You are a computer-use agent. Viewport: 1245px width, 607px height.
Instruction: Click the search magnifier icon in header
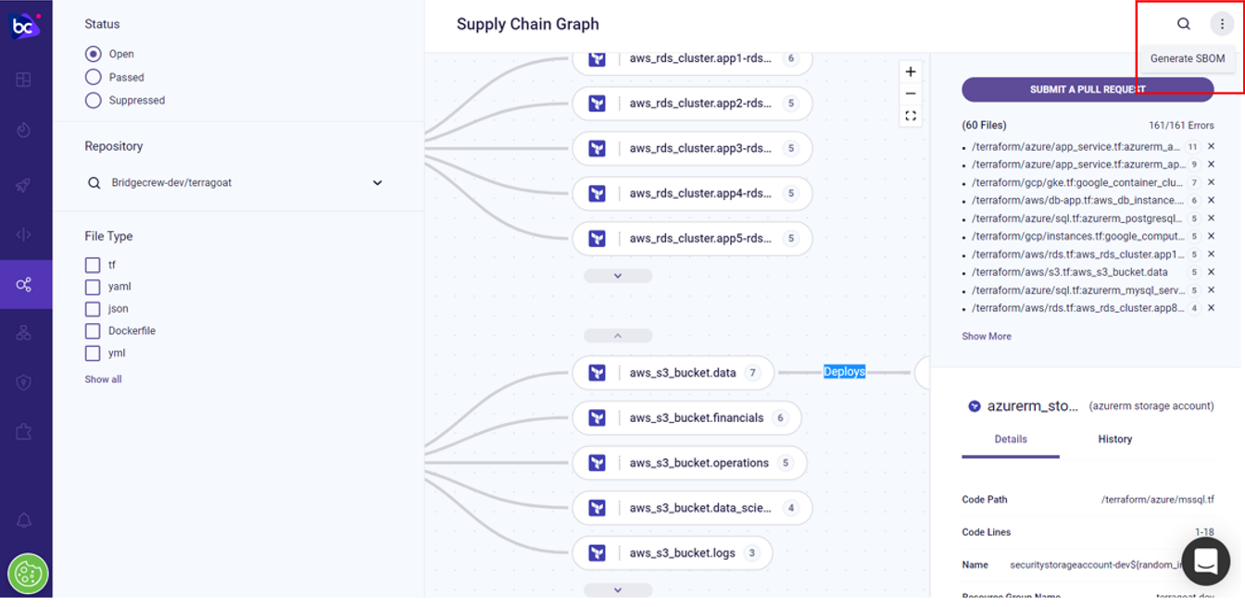1184,24
